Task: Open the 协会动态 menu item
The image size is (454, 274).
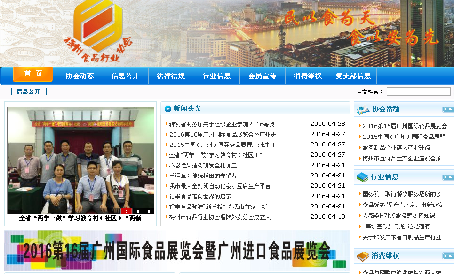Action: point(80,76)
